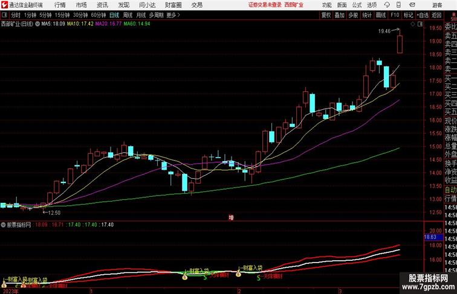Open the F10 company info
Screen dimensions: 457x294
395,15
